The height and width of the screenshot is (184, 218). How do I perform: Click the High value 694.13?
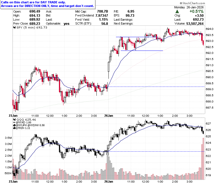[35, 16]
